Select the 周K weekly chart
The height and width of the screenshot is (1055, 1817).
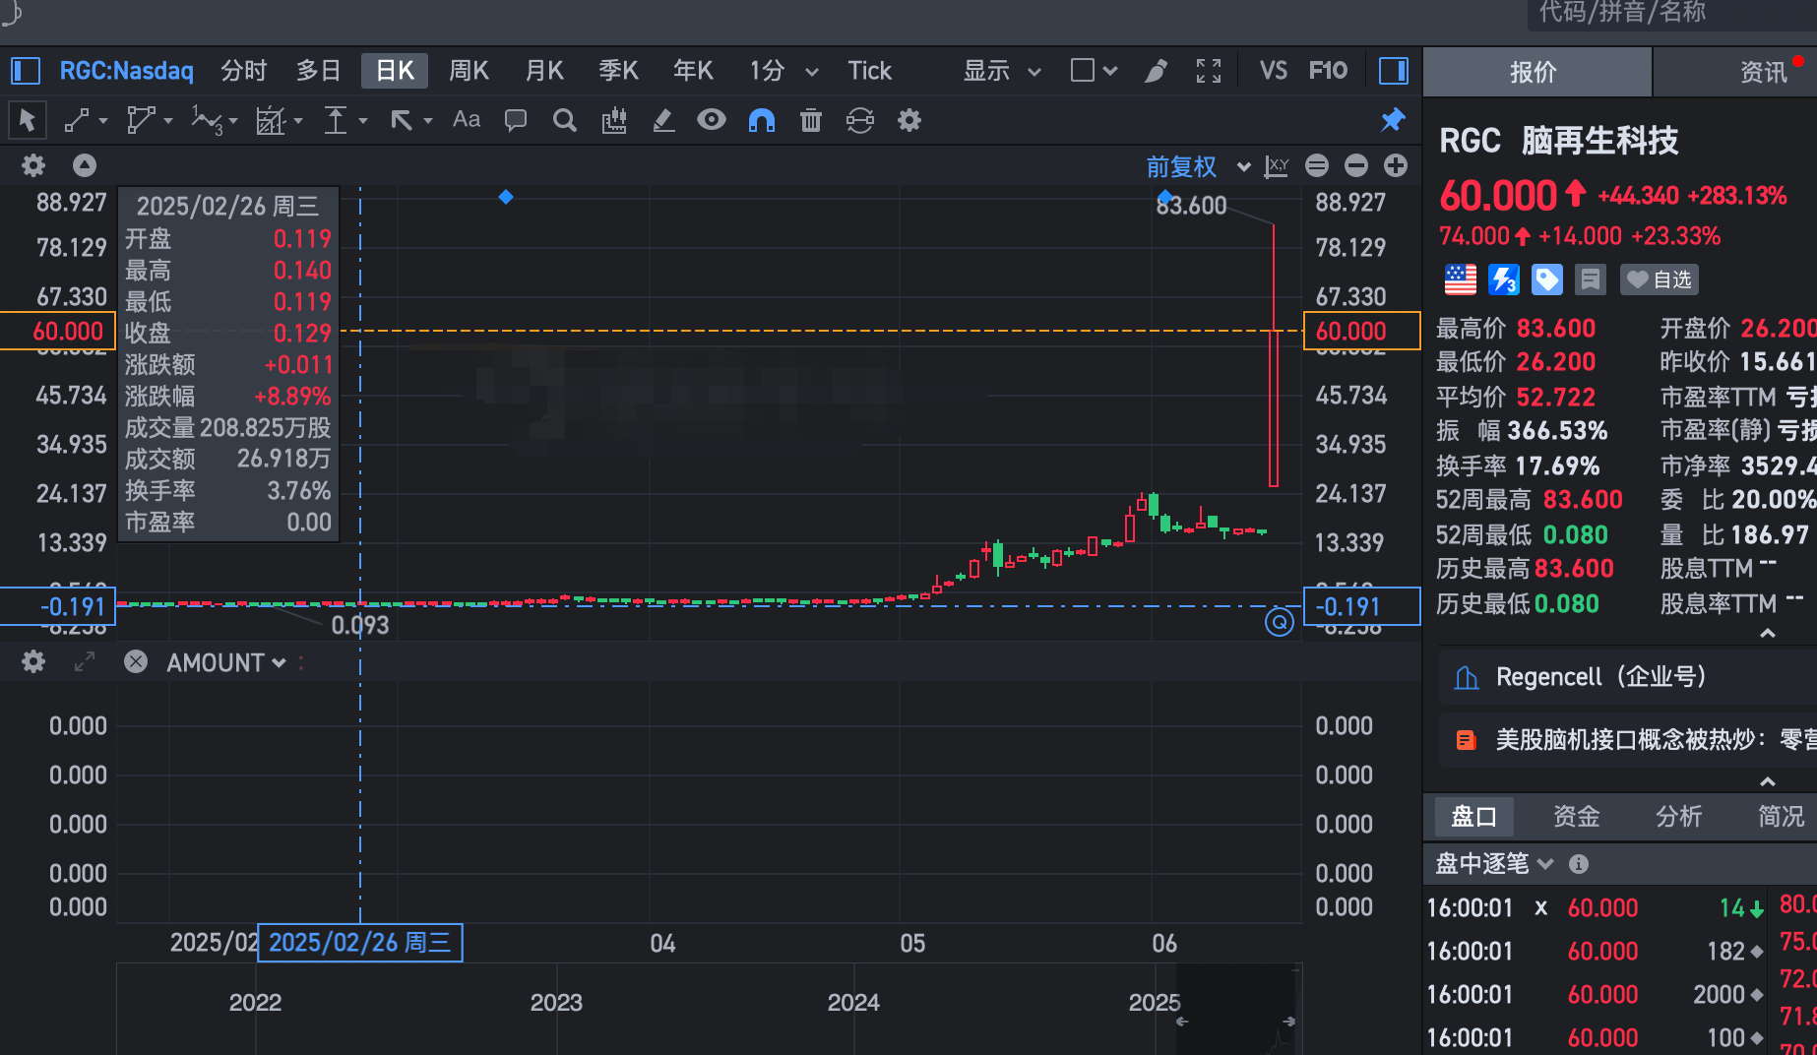470,71
